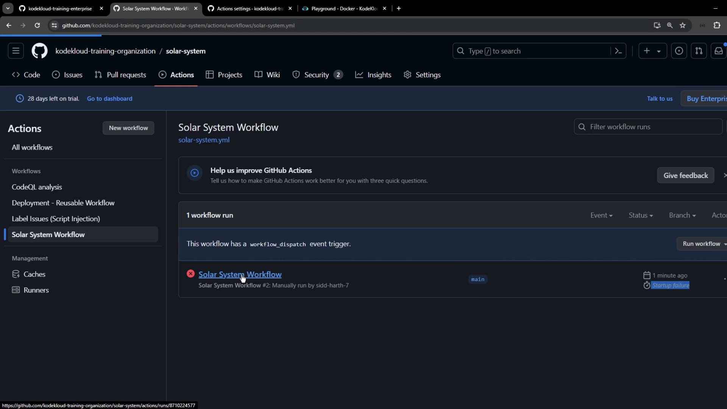Switch to the Security repository tab
This screenshot has width=727, height=409.
317,75
